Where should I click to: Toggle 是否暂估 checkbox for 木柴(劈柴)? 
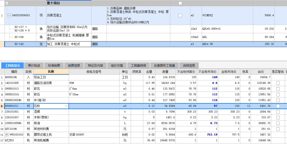pos(278,118)
